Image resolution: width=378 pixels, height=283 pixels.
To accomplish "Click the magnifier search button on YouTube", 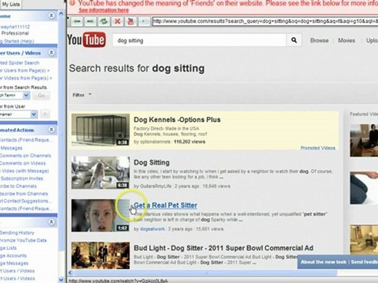I will 294,40.
